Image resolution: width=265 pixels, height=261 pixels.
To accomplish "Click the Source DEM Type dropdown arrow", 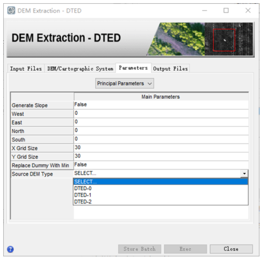I will [244, 174].
